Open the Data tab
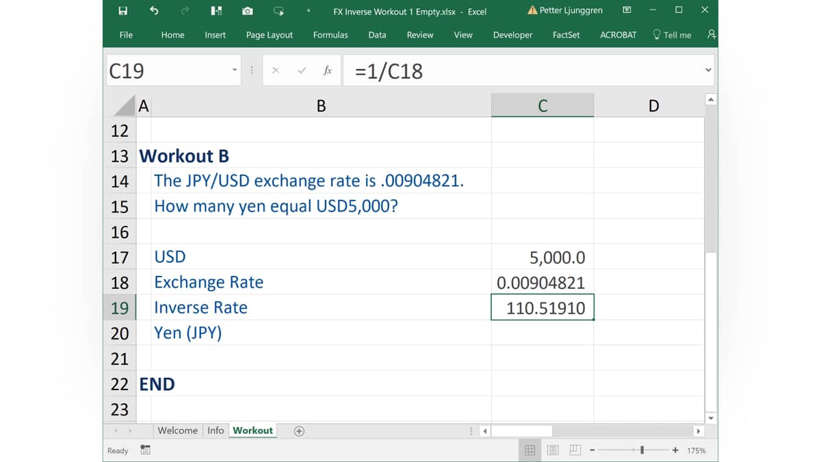This screenshot has height=462, width=821. click(x=377, y=35)
